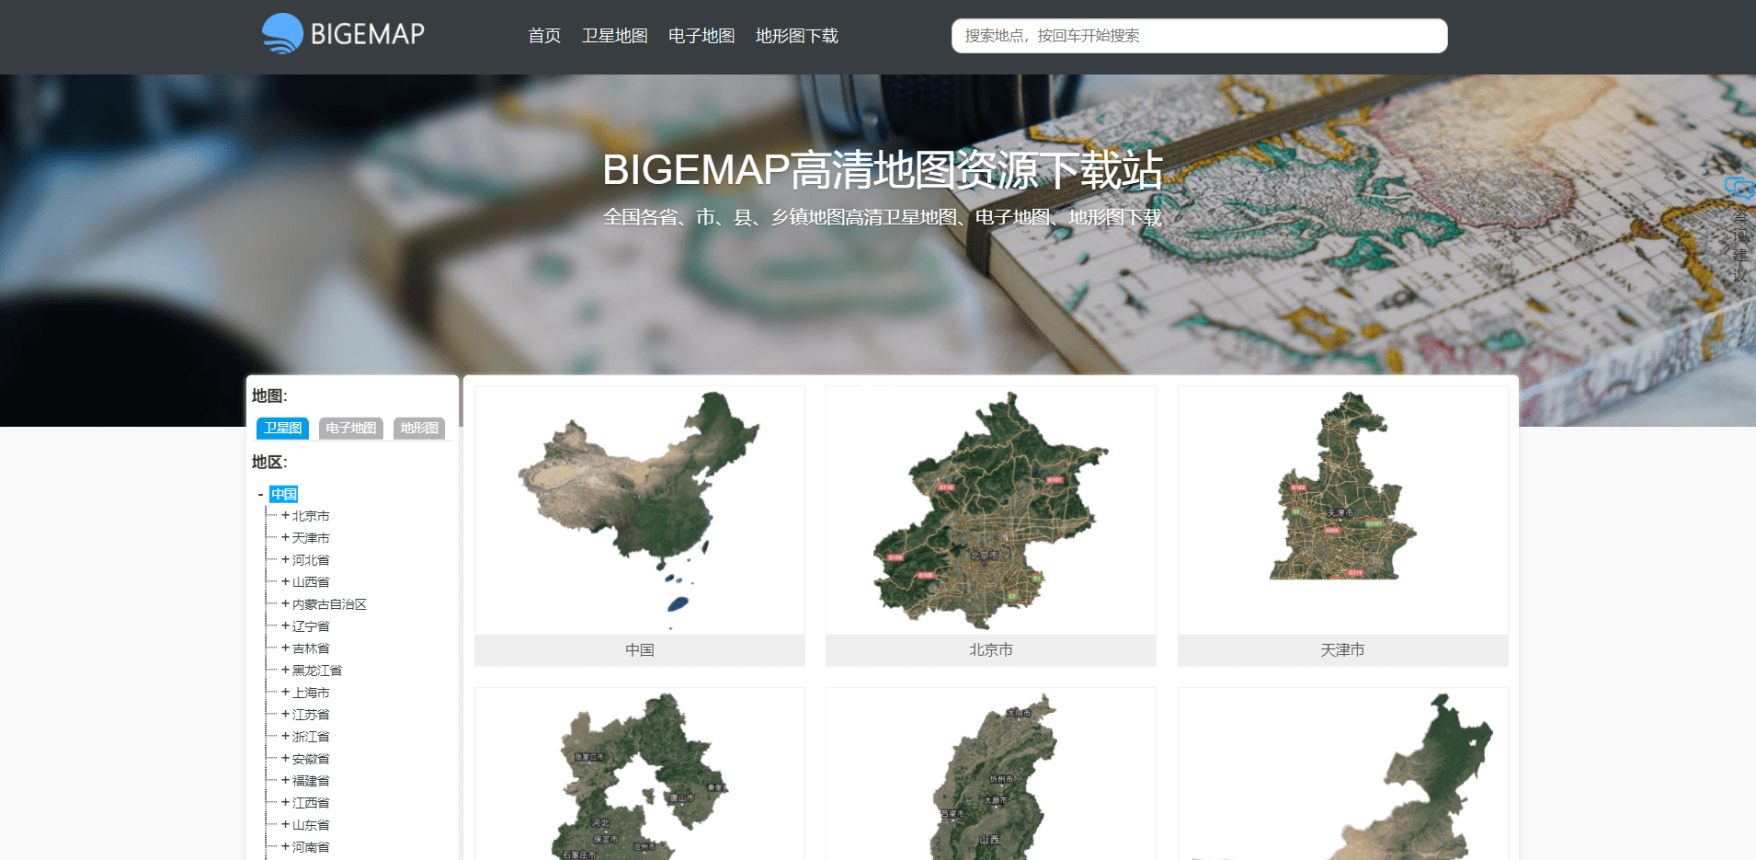1756x860 pixels.
Task: Select 河南省 in the region tree
Action: [311, 847]
